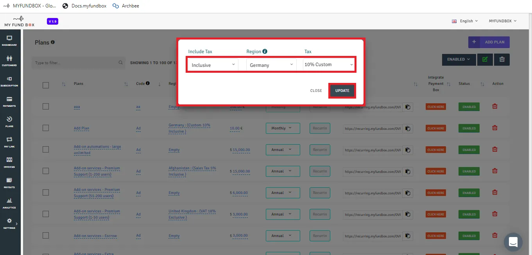Open the chat widget bubble
The height and width of the screenshot is (255, 532).
(513, 242)
